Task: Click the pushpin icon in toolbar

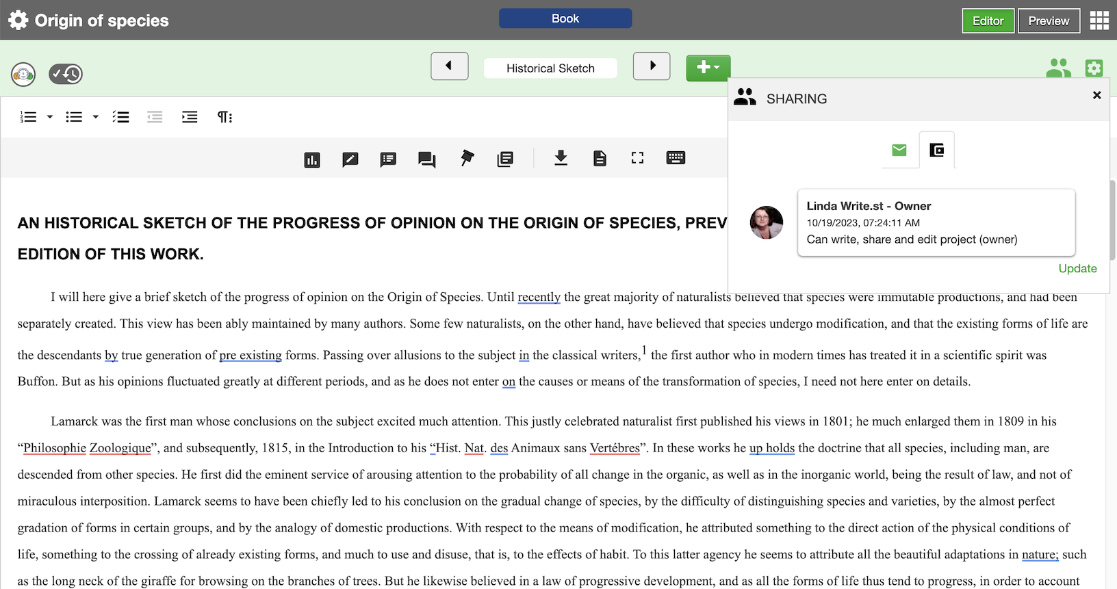Action: 467,158
